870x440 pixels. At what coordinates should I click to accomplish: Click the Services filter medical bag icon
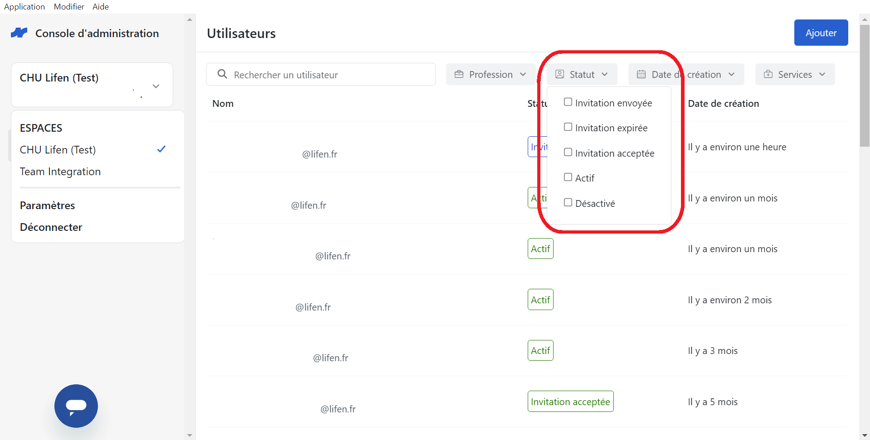(x=768, y=74)
